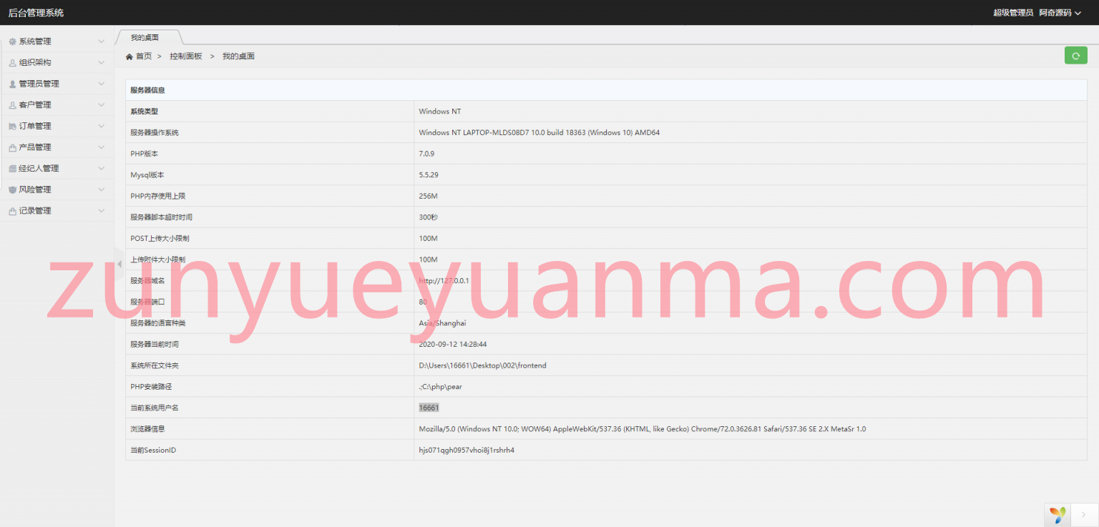Click the icon beside 经纪人管理

[12, 169]
